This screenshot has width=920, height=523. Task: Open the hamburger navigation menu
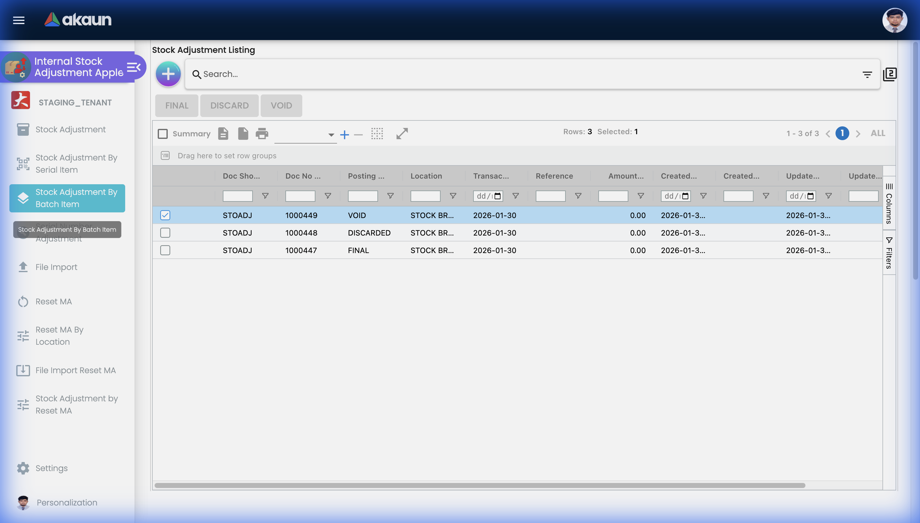pos(18,20)
